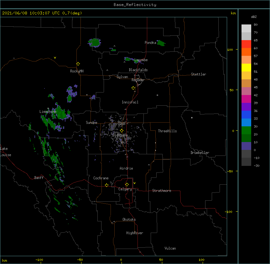Click the green echo left of the Ponoka label
The image size is (270, 264).
click(x=95, y=43)
